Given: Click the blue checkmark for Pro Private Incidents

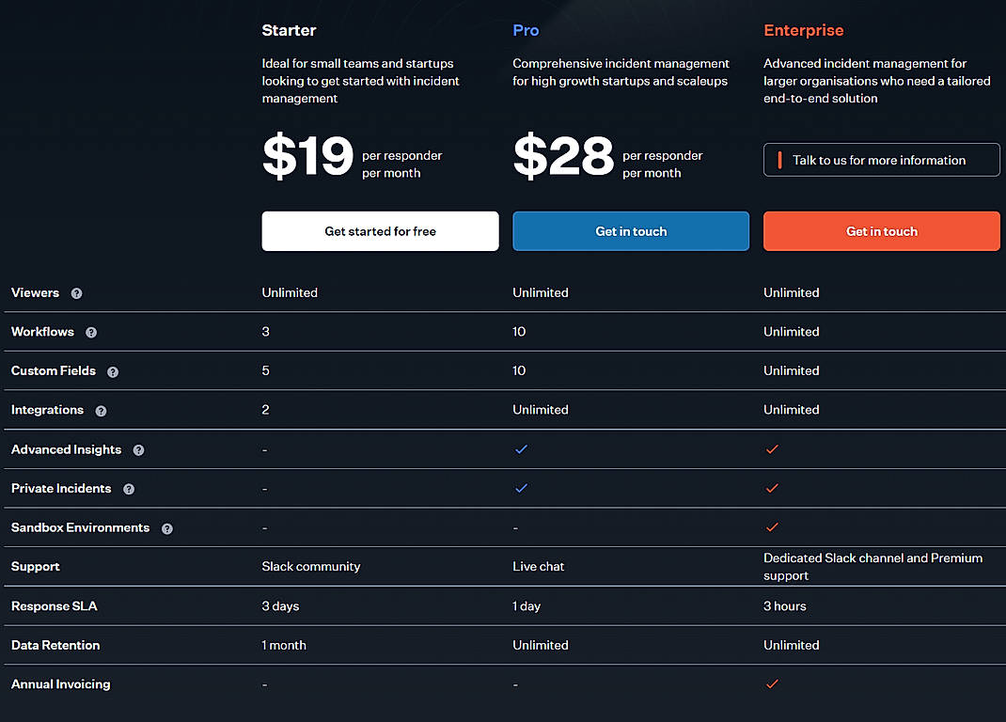Looking at the screenshot, I should pos(521,488).
